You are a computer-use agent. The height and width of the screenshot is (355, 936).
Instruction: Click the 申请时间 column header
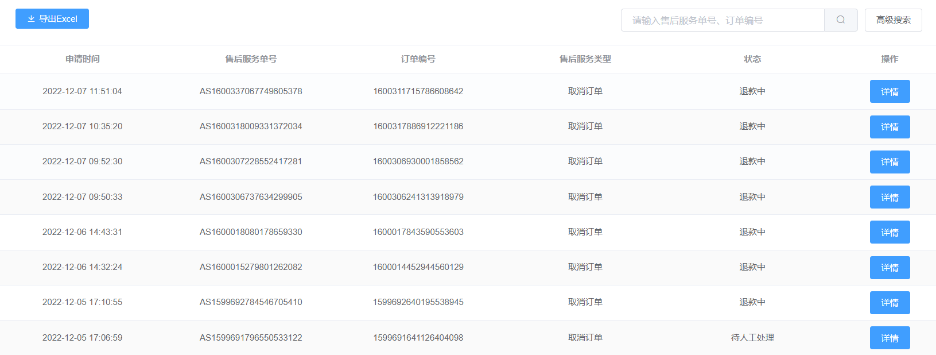pos(83,59)
